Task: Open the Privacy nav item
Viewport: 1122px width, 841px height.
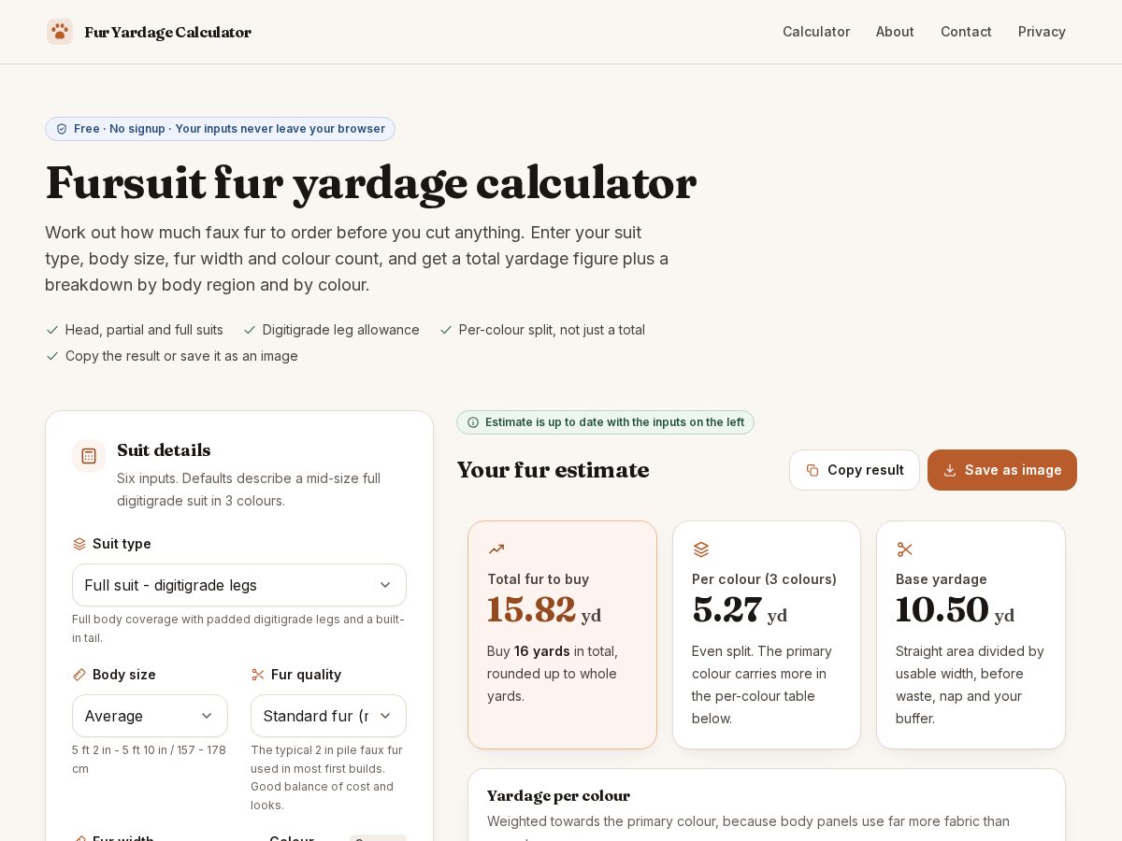Action: pyautogui.click(x=1042, y=32)
